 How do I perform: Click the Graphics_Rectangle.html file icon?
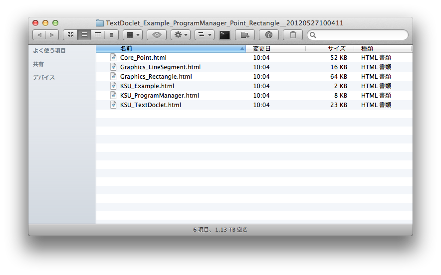(x=113, y=76)
